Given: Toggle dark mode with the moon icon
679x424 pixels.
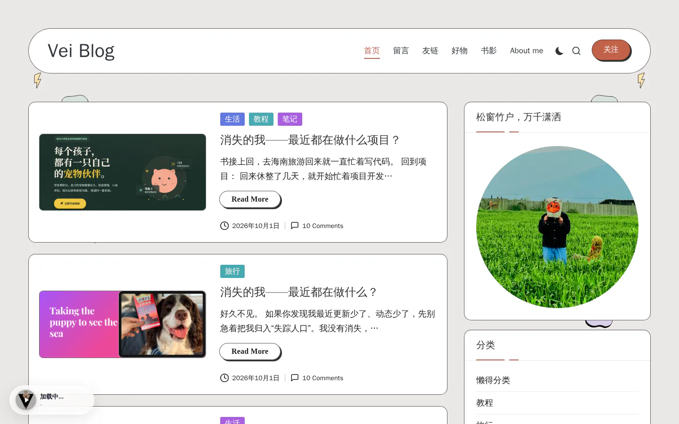Looking at the screenshot, I should tap(559, 51).
